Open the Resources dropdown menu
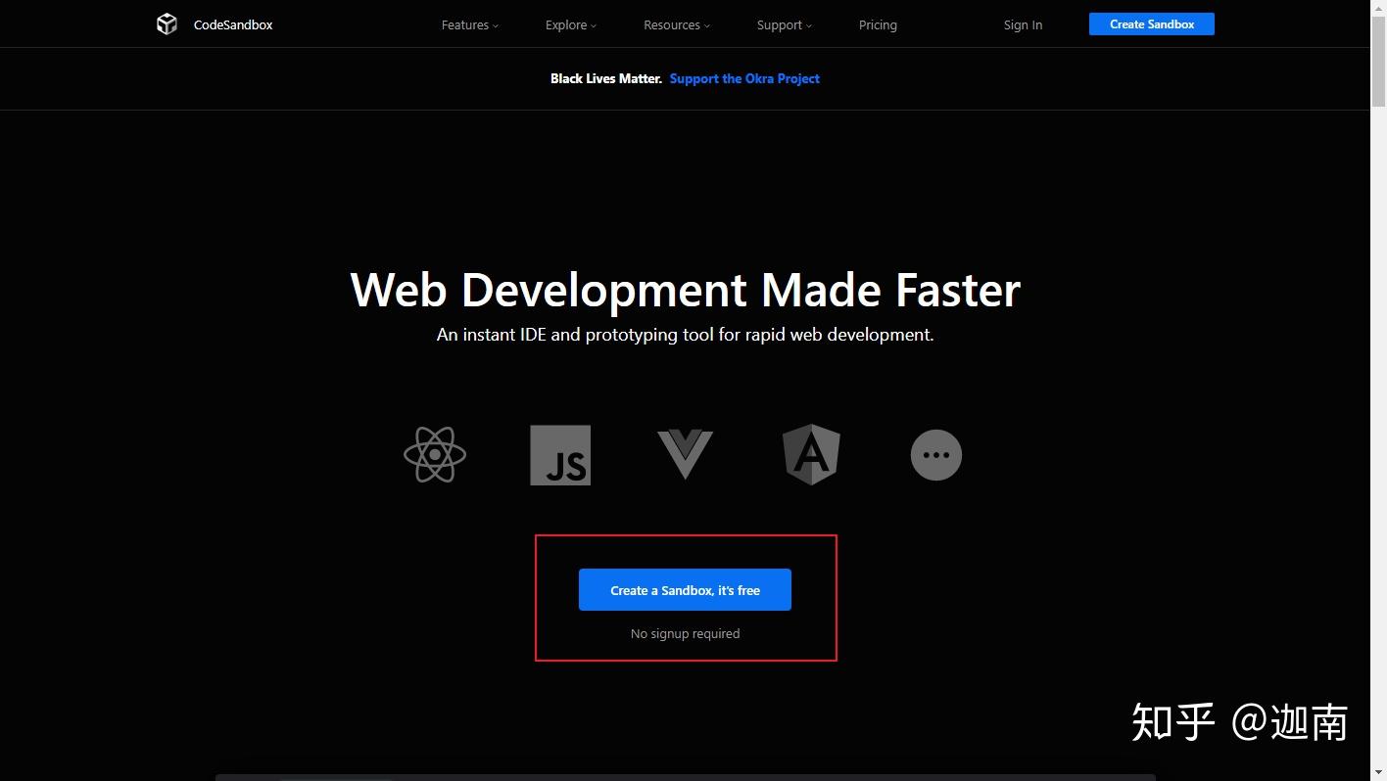Image resolution: width=1387 pixels, height=781 pixels. tap(677, 25)
